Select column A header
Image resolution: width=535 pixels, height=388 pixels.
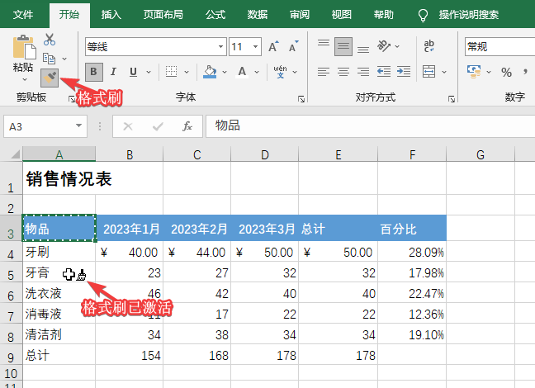[59, 154]
